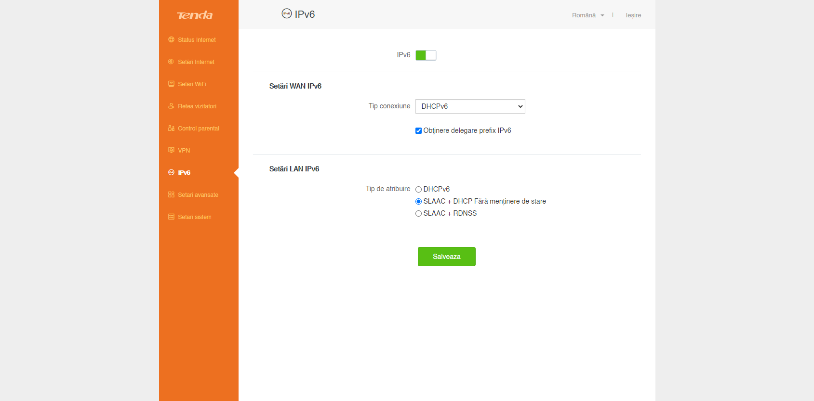Toggle the IPv6 switch off
This screenshot has width=814, height=401.
(x=426, y=55)
